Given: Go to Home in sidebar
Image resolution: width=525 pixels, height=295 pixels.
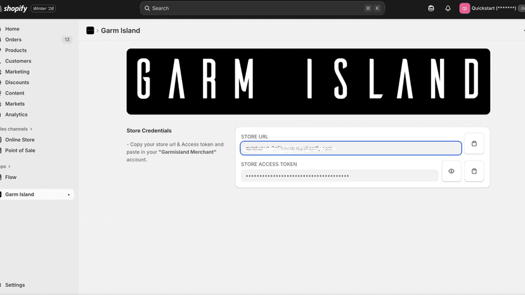Looking at the screenshot, I should pyautogui.click(x=12, y=28).
